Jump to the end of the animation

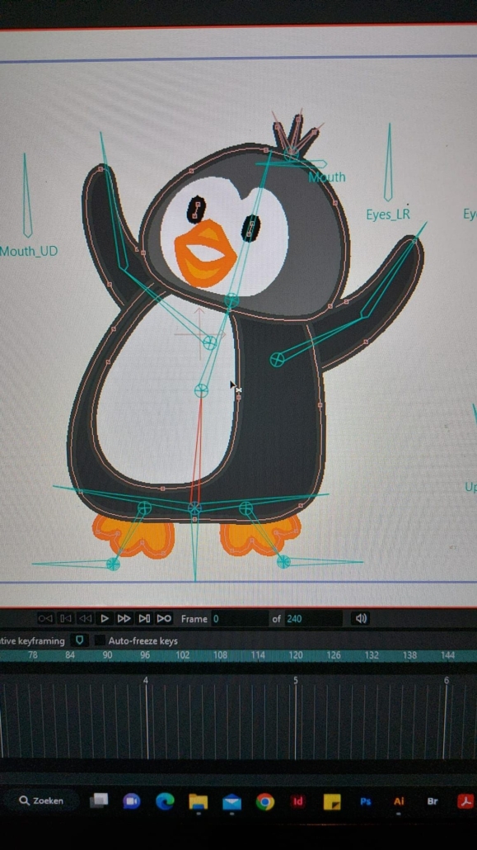pyautogui.click(x=163, y=619)
